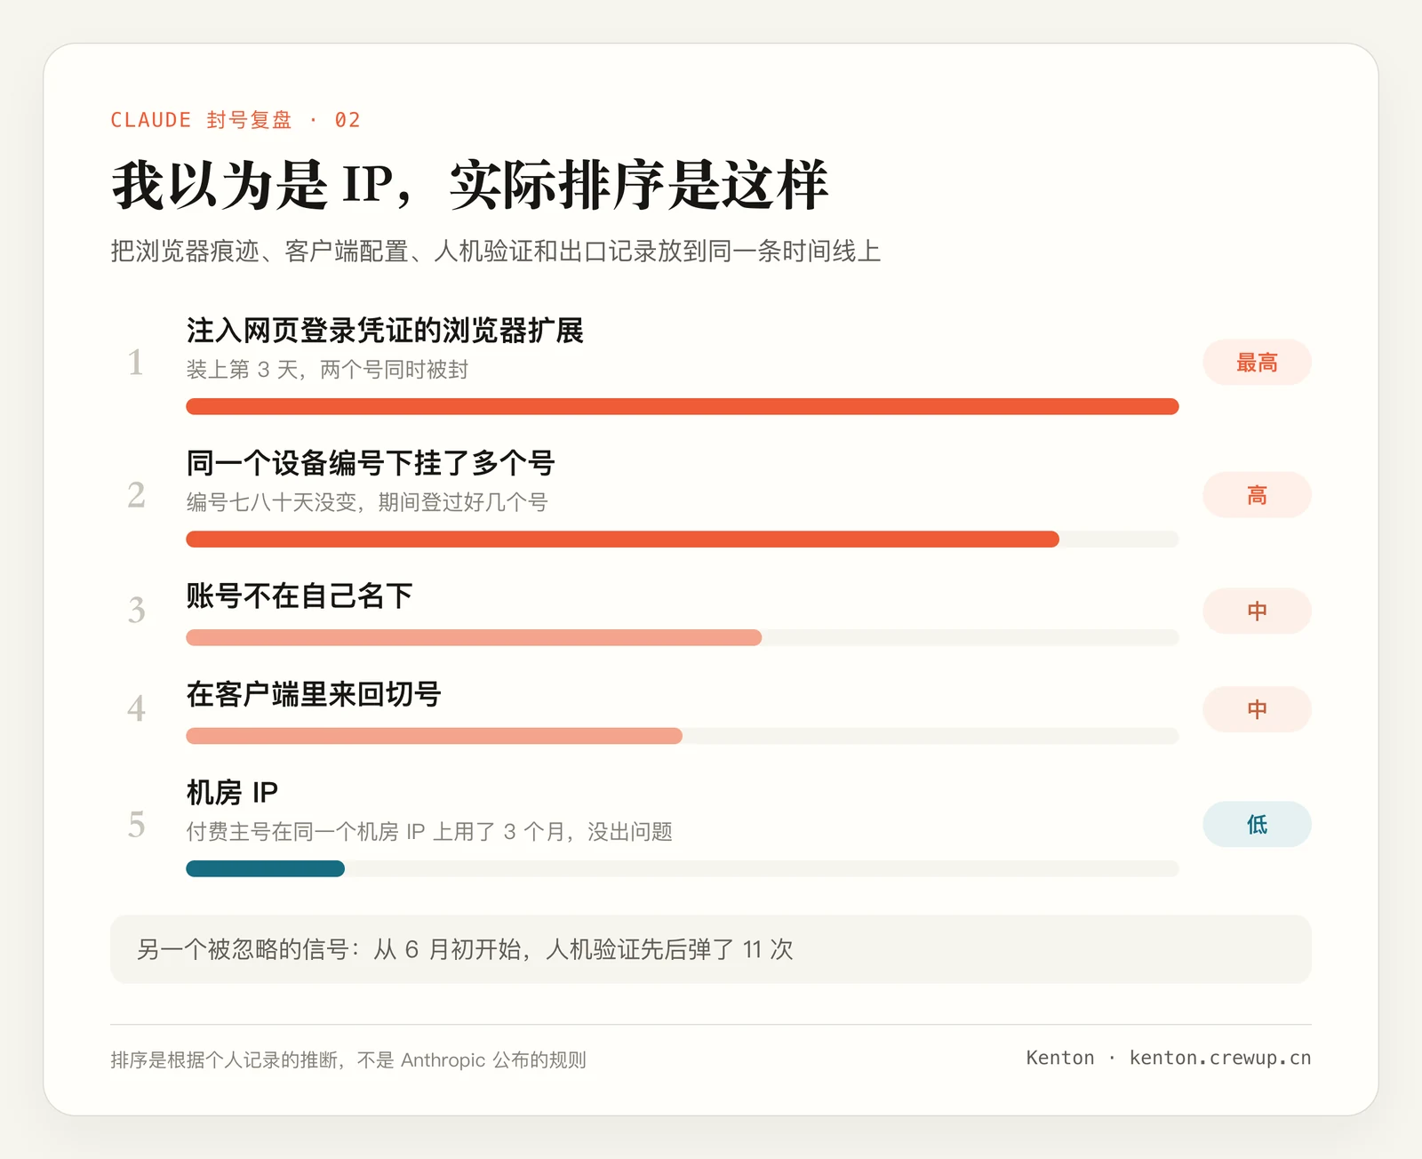Viewport: 1422px width, 1159px height.
Task: Click the rank number "5" beside "机房 IP"
Action: (136, 824)
